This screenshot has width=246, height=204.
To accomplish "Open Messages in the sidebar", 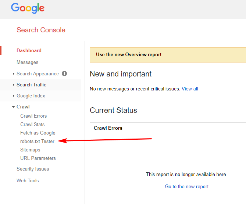I will click(x=28, y=62).
